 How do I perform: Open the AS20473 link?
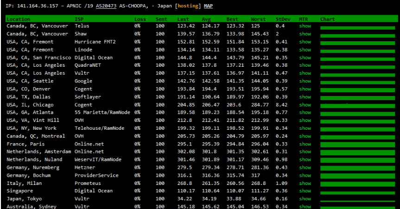(x=106, y=6)
